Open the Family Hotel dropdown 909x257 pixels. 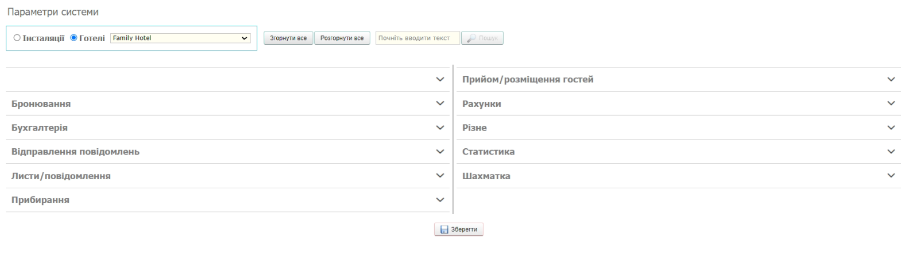click(180, 38)
